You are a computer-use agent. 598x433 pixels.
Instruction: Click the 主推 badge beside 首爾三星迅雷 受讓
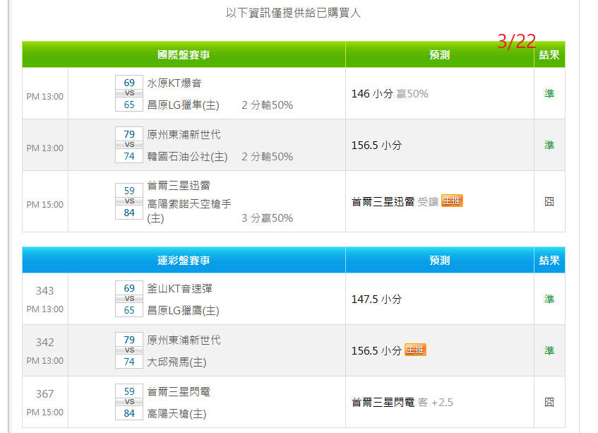pyautogui.click(x=452, y=201)
